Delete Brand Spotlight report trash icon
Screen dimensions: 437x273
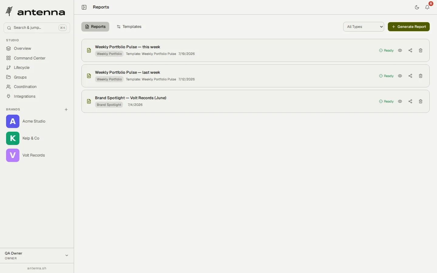(x=421, y=101)
